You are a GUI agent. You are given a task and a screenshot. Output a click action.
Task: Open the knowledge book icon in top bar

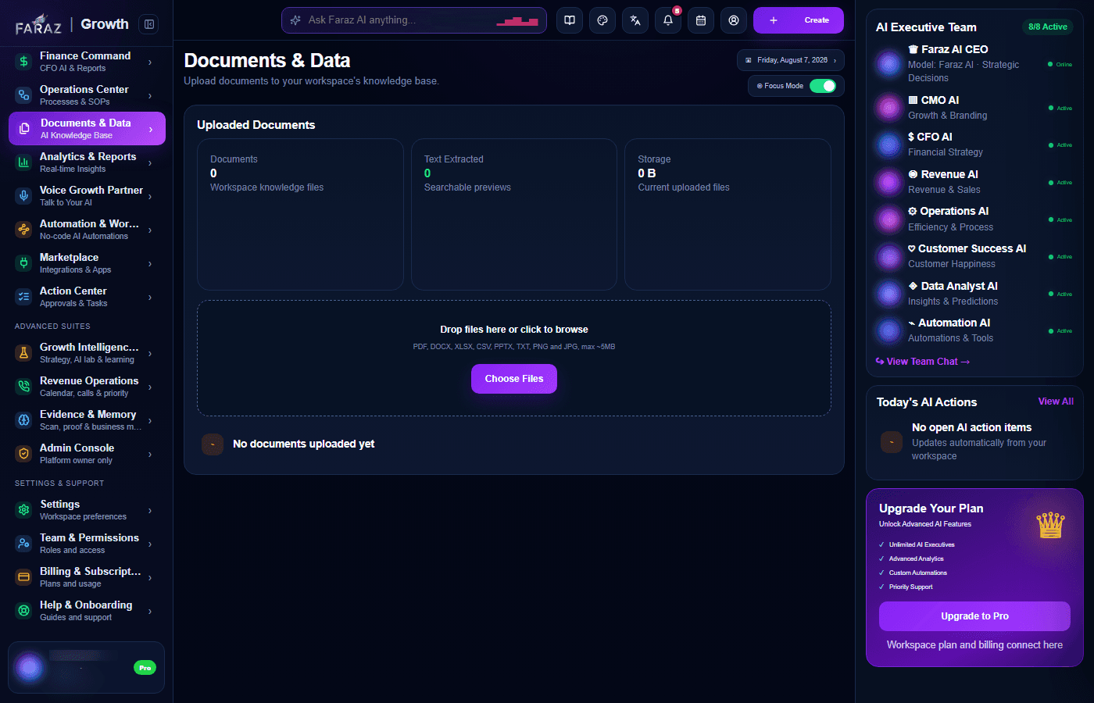pyautogui.click(x=570, y=20)
